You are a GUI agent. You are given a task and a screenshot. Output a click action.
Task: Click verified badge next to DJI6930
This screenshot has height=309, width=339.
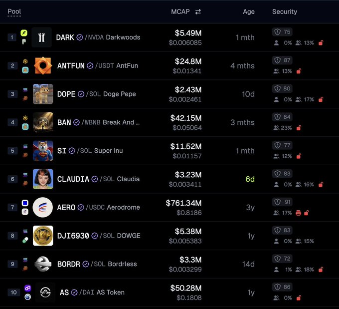[x=95, y=236]
